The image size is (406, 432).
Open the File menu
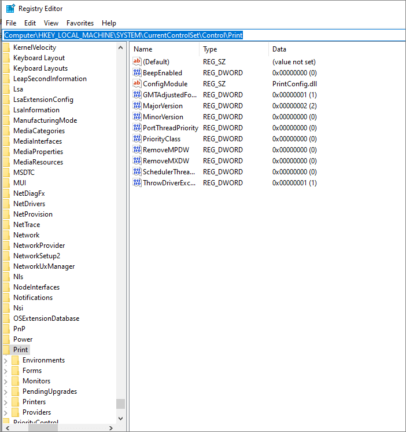tap(11, 23)
